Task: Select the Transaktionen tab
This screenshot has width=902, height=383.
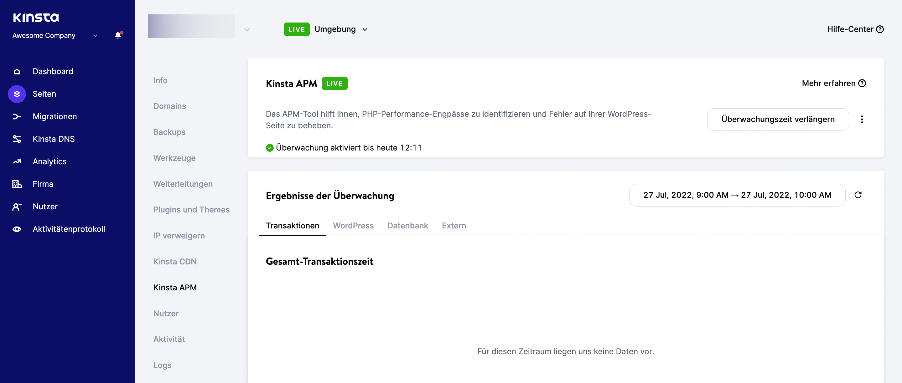Action: pos(292,225)
